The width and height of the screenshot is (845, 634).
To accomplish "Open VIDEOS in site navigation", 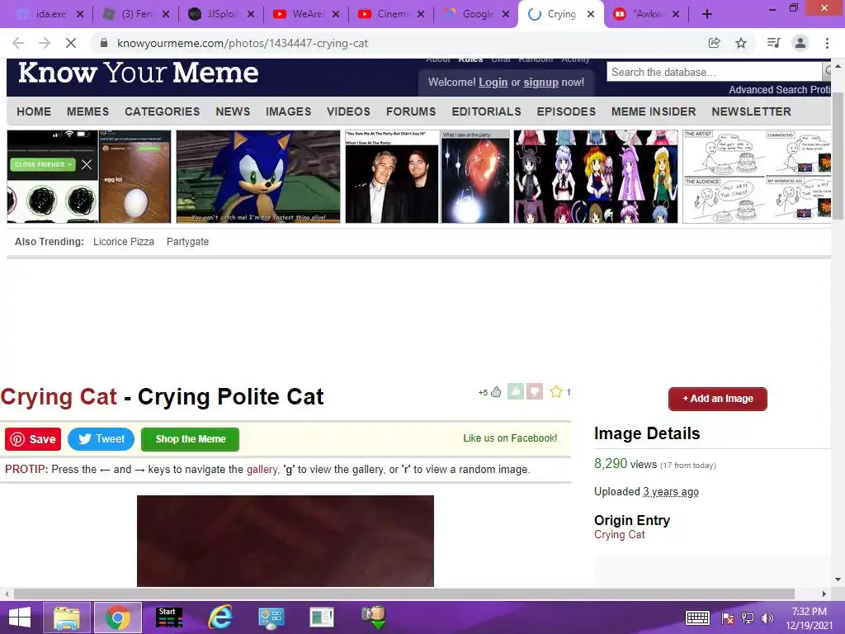I will pyautogui.click(x=348, y=111).
